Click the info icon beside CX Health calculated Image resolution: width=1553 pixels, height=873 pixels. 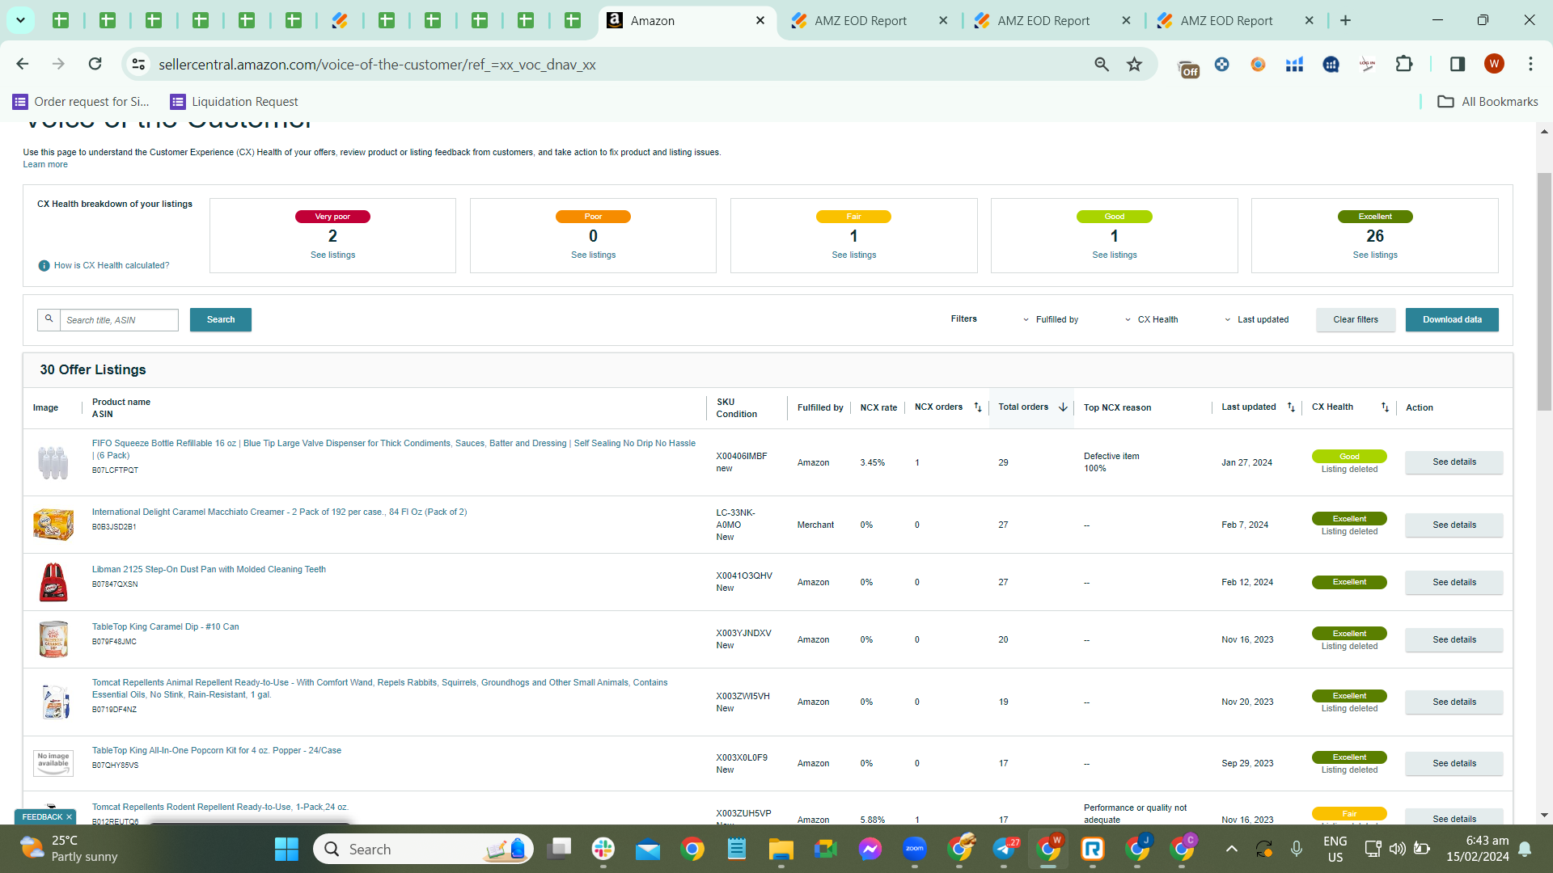[x=44, y=266]
